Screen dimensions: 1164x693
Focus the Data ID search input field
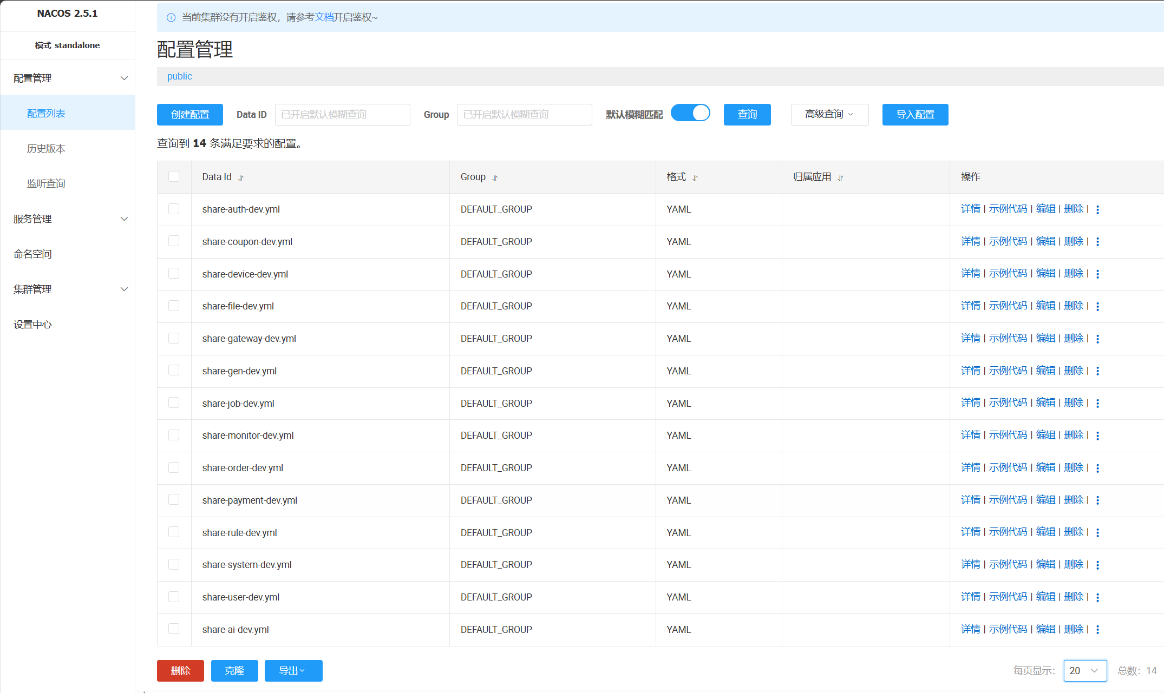pos(342,115)
